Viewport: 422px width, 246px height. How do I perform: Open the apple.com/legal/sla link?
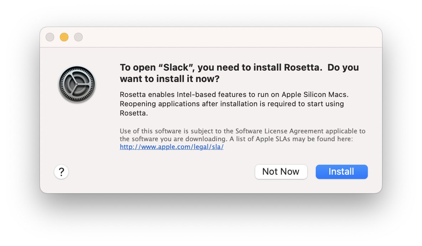[x=171, y=147]
